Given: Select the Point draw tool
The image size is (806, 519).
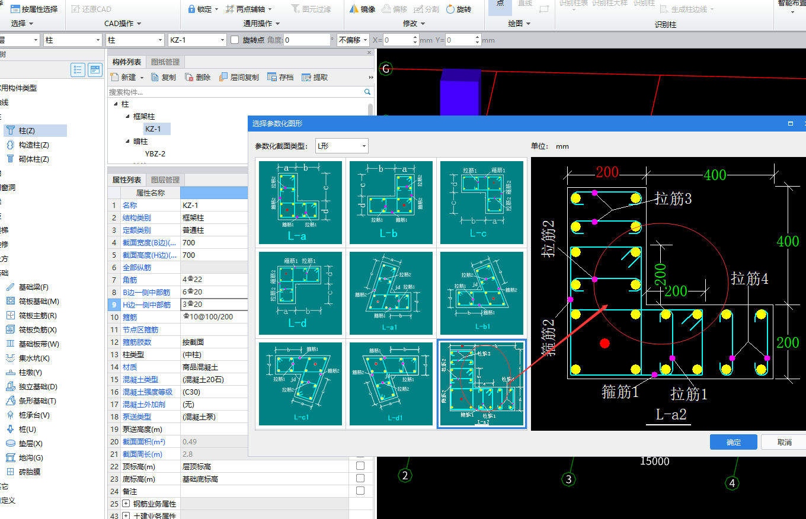Looking at the screenshot, I should pyautogui.click(x=500, y=7).
